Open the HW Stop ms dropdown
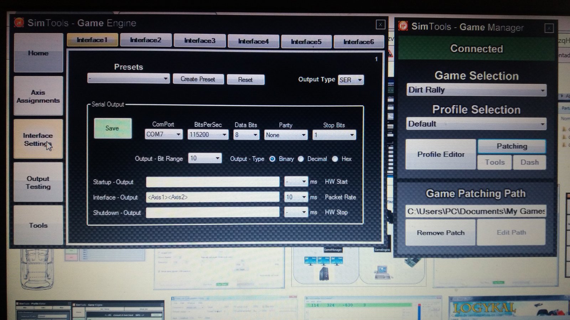The height and width of the screenshot is (320, 570). click(296, 212)
